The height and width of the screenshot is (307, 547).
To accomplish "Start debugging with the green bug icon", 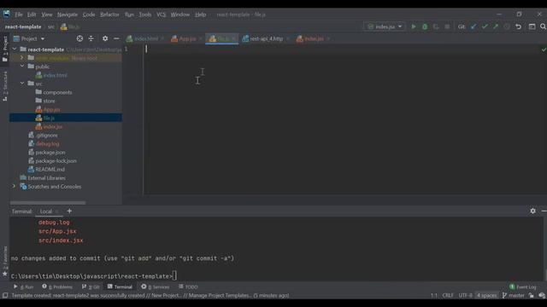I will point(425,26).
